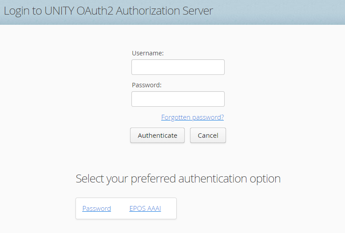Click the Authenticate button
The height and width of the screenshot is (233, 345).
tap(157, 135)
